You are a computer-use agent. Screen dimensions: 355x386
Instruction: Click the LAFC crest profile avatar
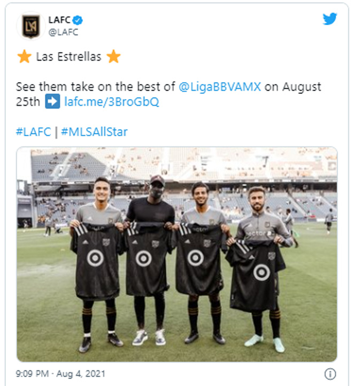coord(30,26)
